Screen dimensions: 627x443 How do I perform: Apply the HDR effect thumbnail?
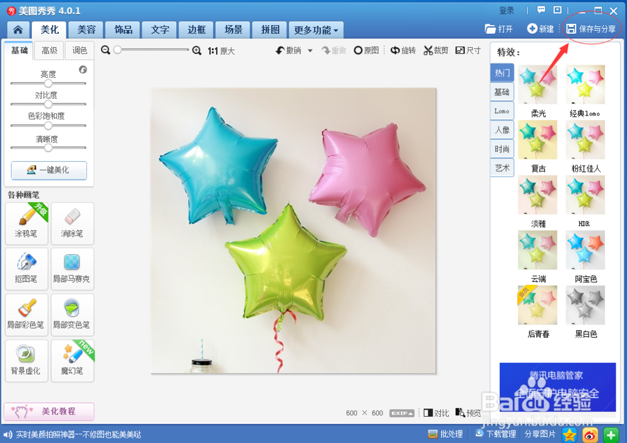[586, 195]
